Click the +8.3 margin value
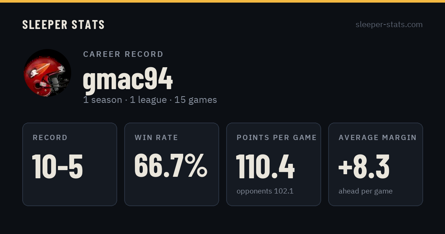 [x=364, y=166]
